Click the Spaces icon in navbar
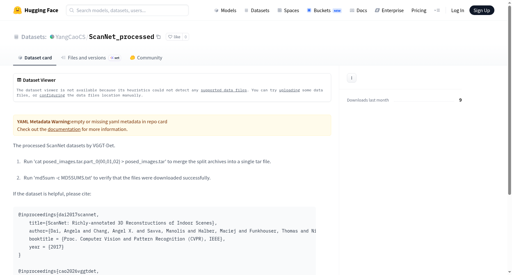 click(280, 11)
